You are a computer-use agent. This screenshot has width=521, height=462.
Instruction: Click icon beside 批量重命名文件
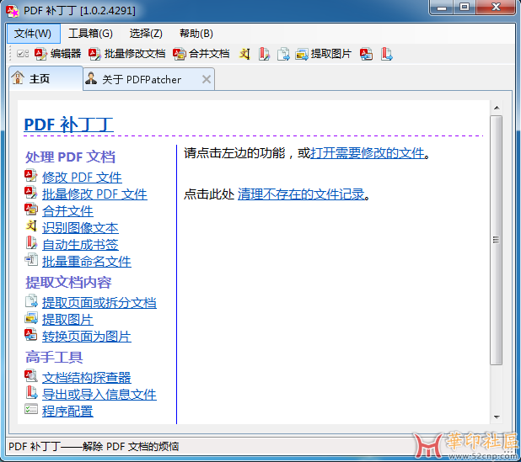click(31, 260)
